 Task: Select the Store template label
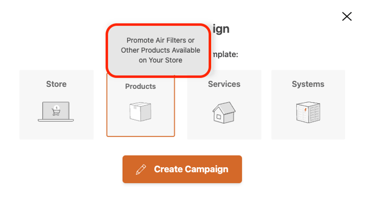(x=56, y=84)
